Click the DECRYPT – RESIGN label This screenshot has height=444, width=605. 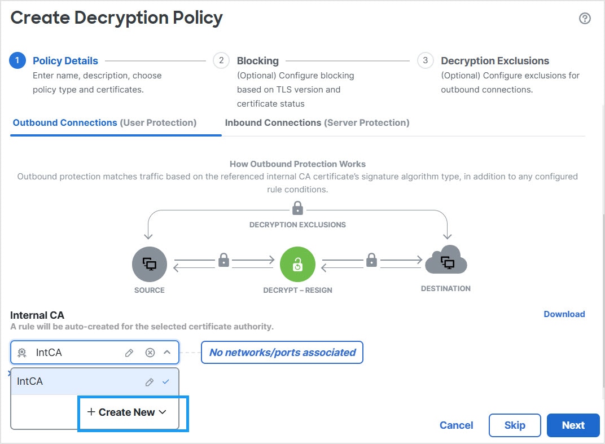click(297, 290)
